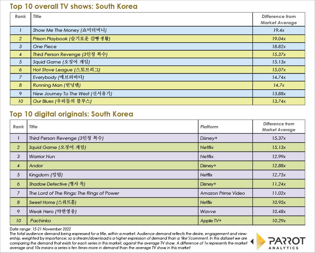Select the 13.74x value
The height and width of the screenshot is (253, 315).
(x=279, y=101)
